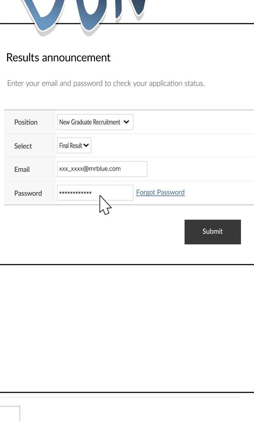Click the Position row label
254x421 pixels.
tap(26, 122)
